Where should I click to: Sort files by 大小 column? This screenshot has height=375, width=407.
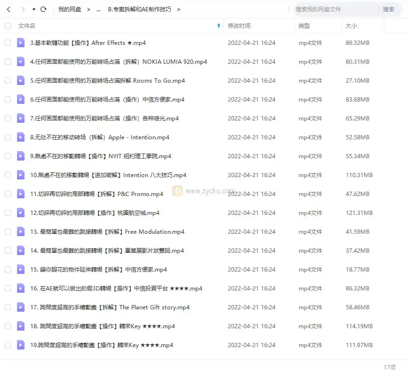(351, 26)
